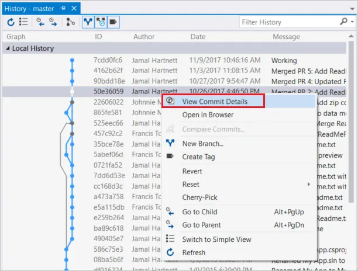Click graph node for commit 7cdd0fc6
The height and width of the screenshot is (271, 358).
[72, 60]
